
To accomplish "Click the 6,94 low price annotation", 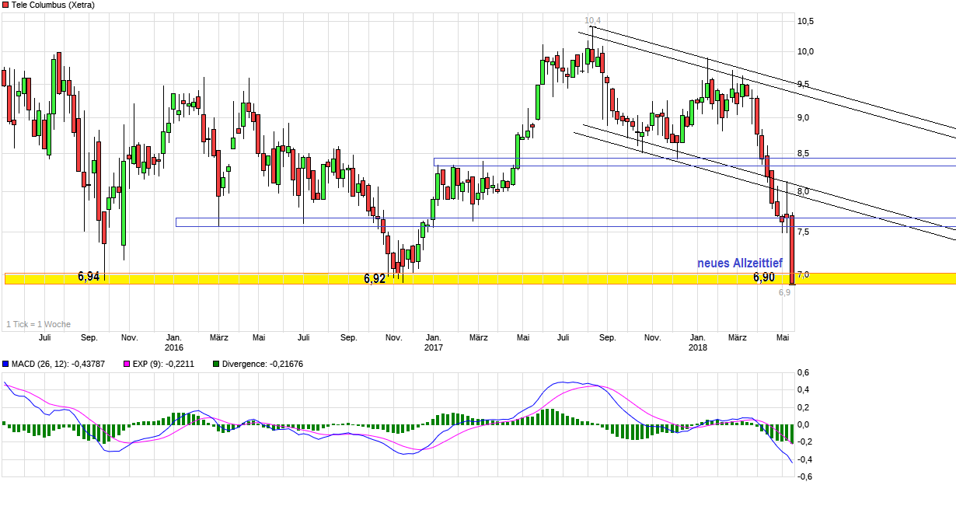I will point(89,277).
